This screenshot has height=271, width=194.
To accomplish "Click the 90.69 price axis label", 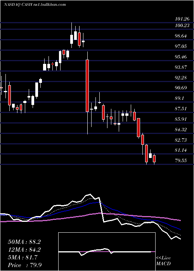I will (x=180, y=88).
